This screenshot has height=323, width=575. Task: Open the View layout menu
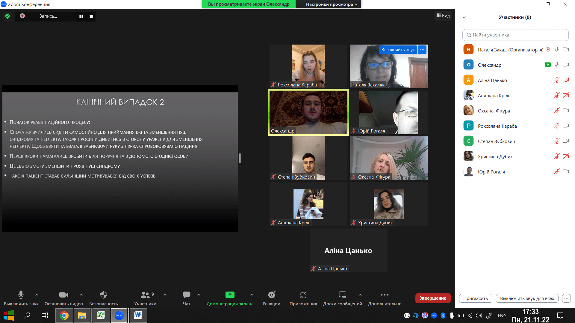point(443,16)
